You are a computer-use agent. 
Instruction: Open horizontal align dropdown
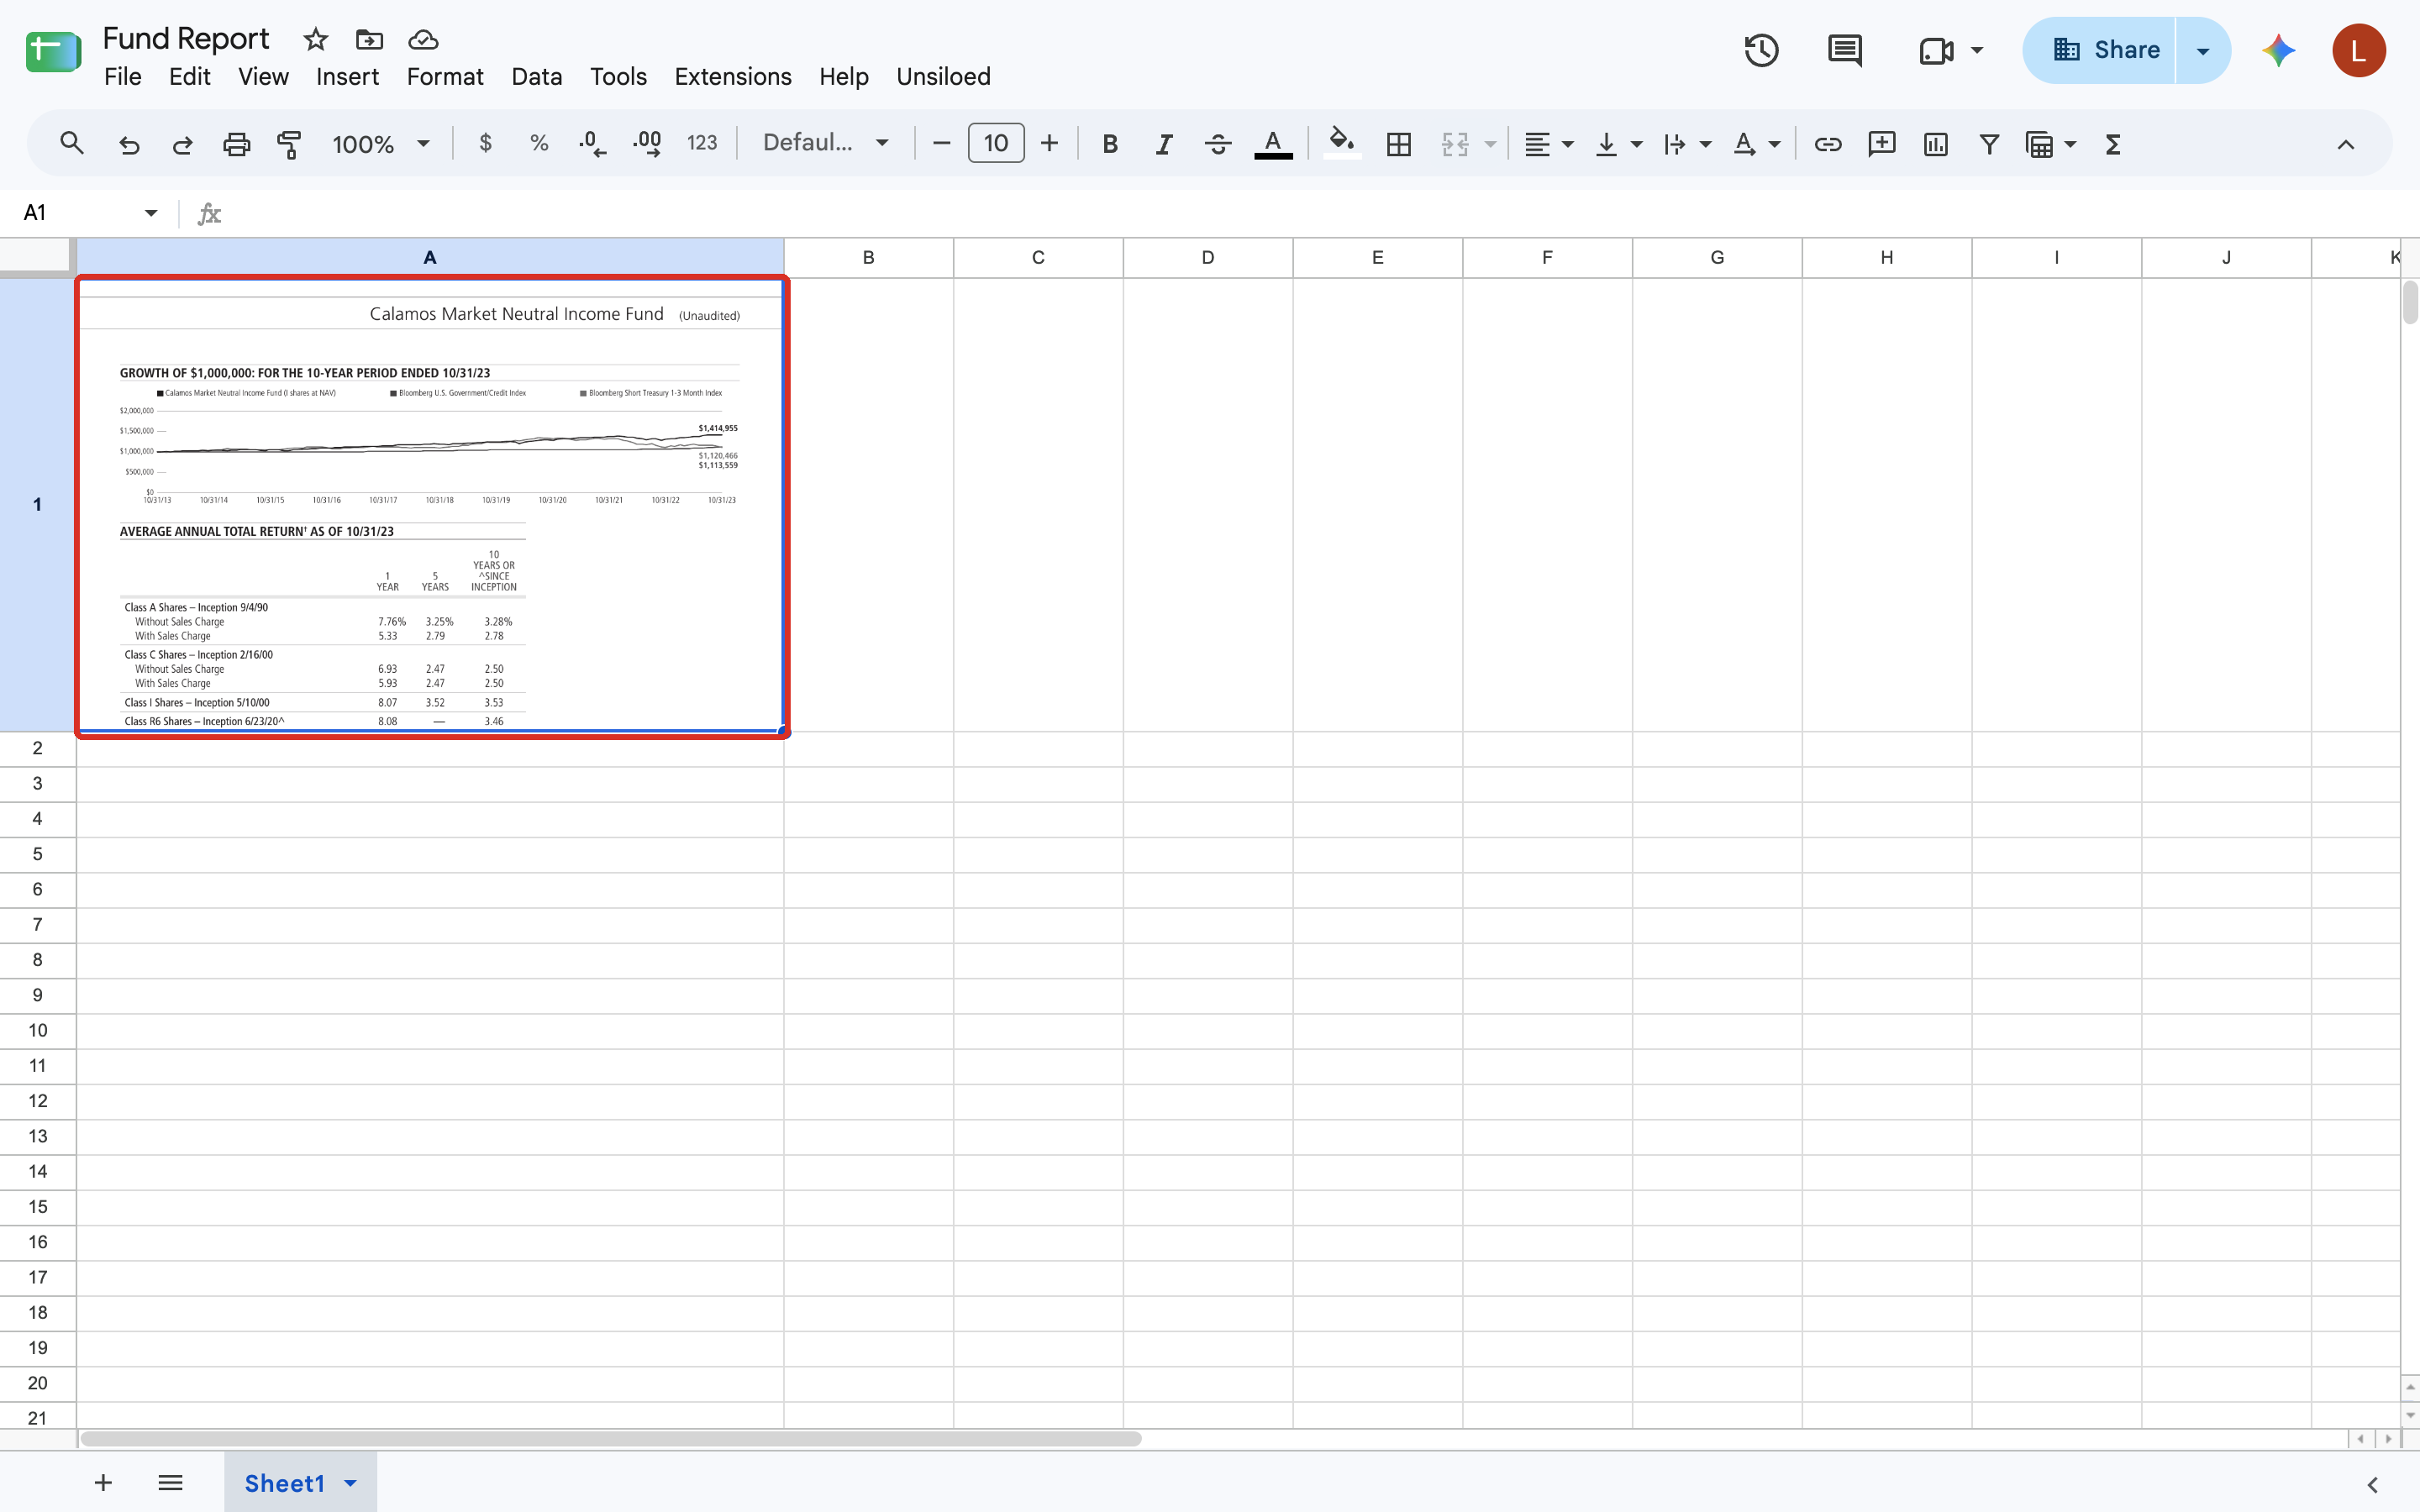coord(1548,144)
